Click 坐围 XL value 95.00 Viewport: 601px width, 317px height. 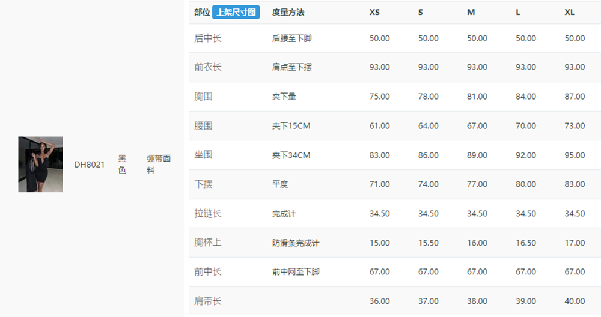click(575, 155)
